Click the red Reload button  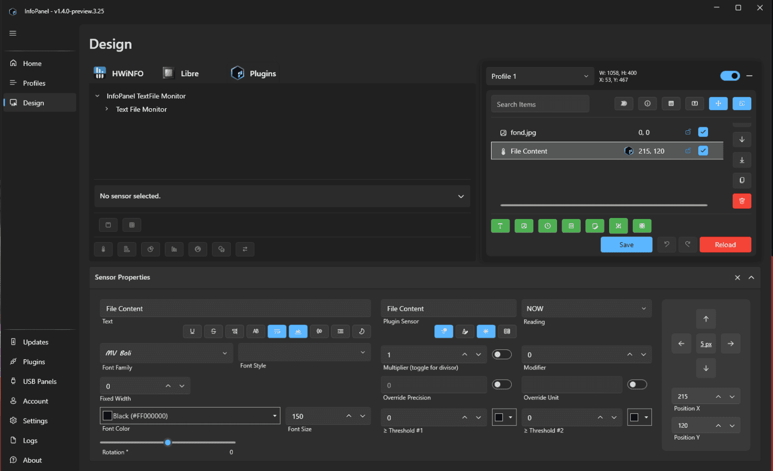point(725,244)
